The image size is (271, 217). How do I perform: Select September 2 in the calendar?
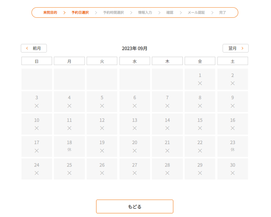(x=233, y=79)
